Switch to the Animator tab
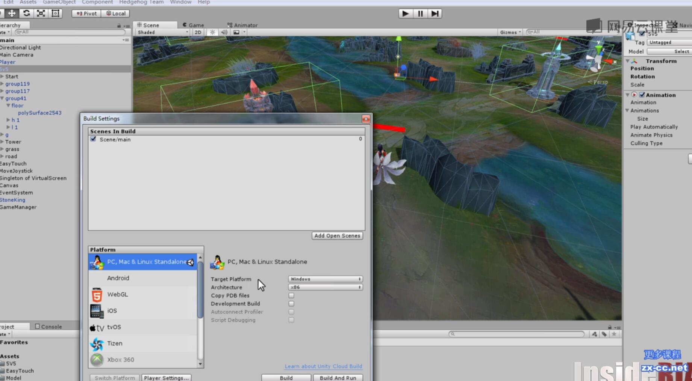 point(242,25)
